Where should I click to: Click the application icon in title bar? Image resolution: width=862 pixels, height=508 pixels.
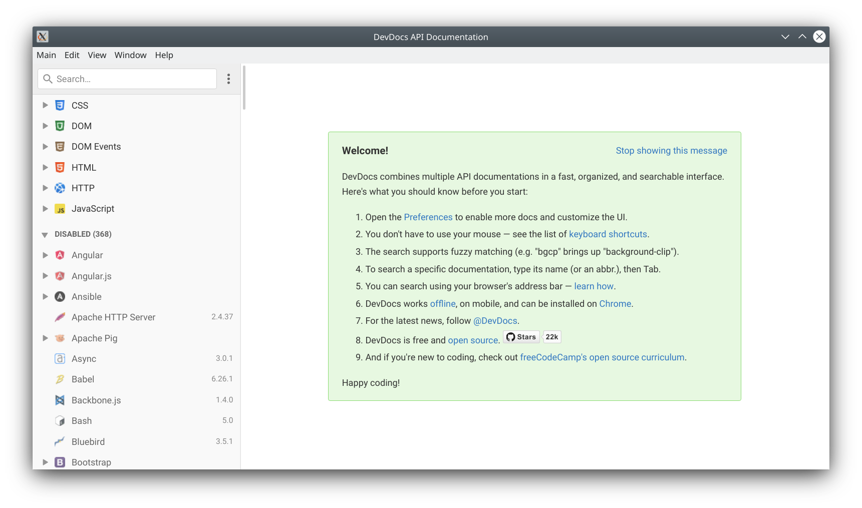tap(43, 37)
